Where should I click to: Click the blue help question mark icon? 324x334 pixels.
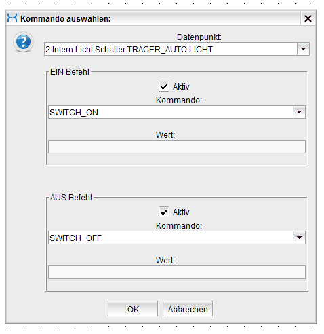[x=23, y=42]
